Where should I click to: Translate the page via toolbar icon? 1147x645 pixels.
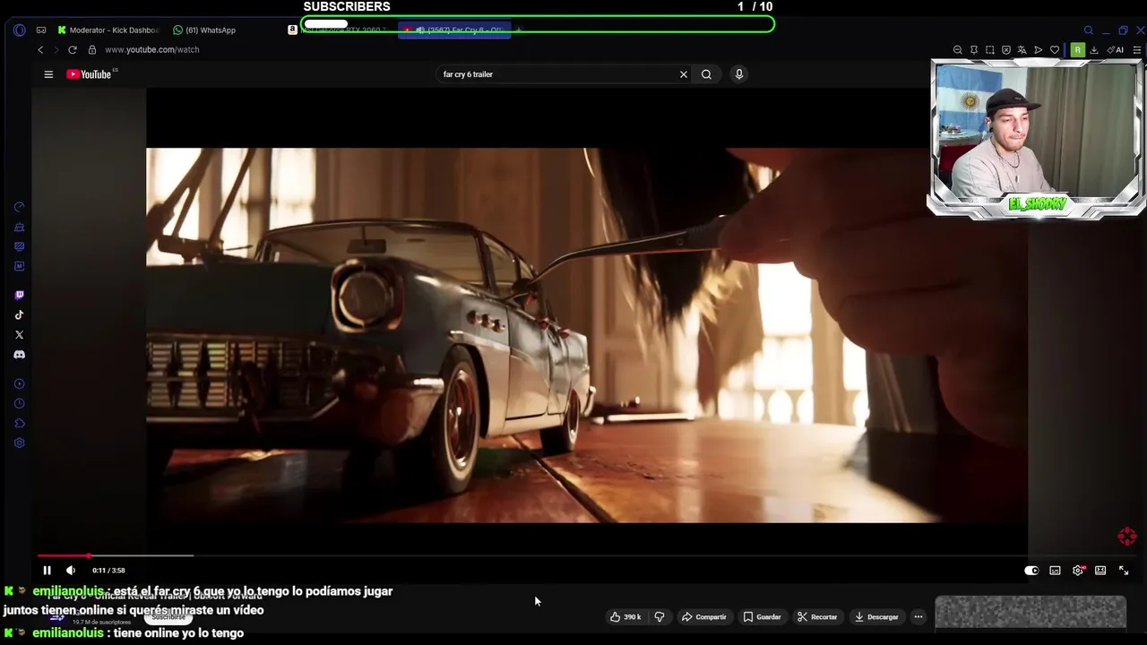[1022, 50]
